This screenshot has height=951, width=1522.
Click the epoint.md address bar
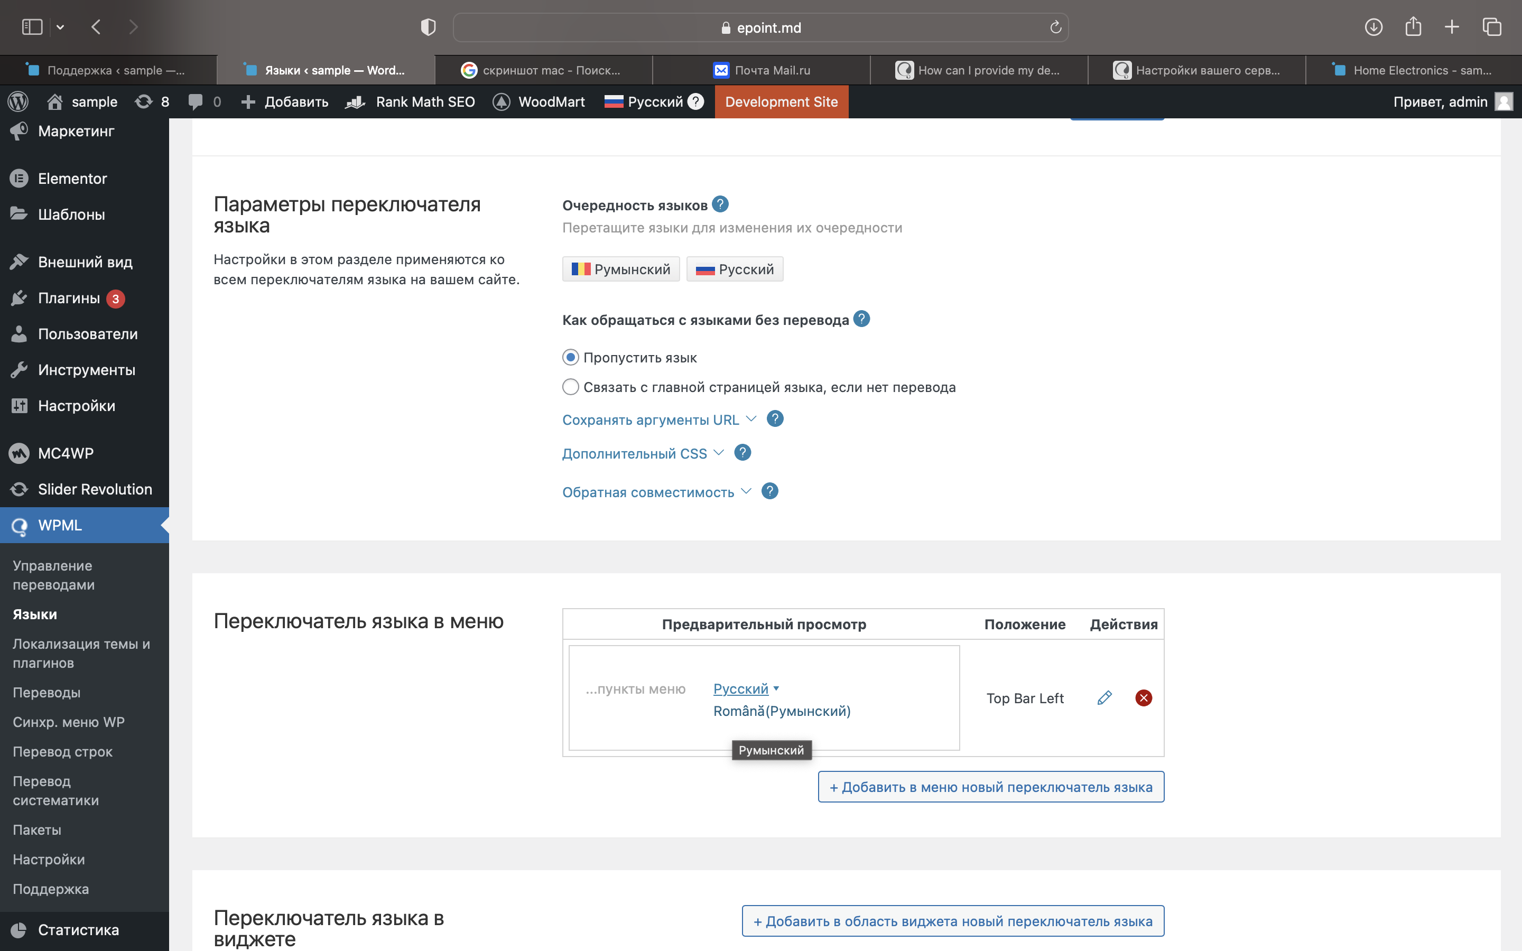pos(760,27)
